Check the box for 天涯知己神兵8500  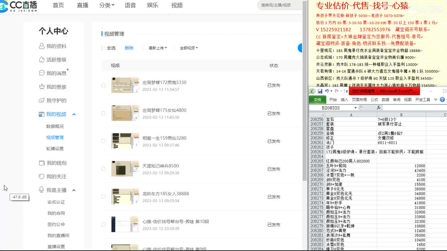(x=103, y=169)
